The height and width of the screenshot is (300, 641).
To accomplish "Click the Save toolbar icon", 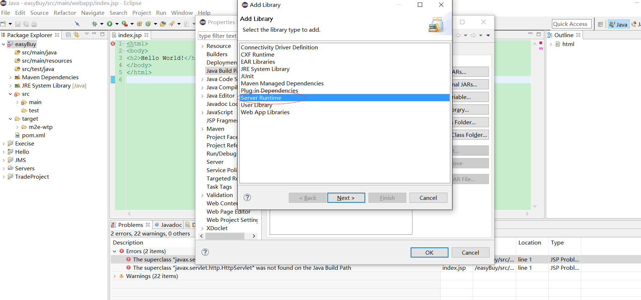I will tap(18, 24).
